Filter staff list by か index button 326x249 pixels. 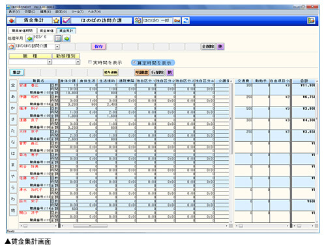click(13, 108)
